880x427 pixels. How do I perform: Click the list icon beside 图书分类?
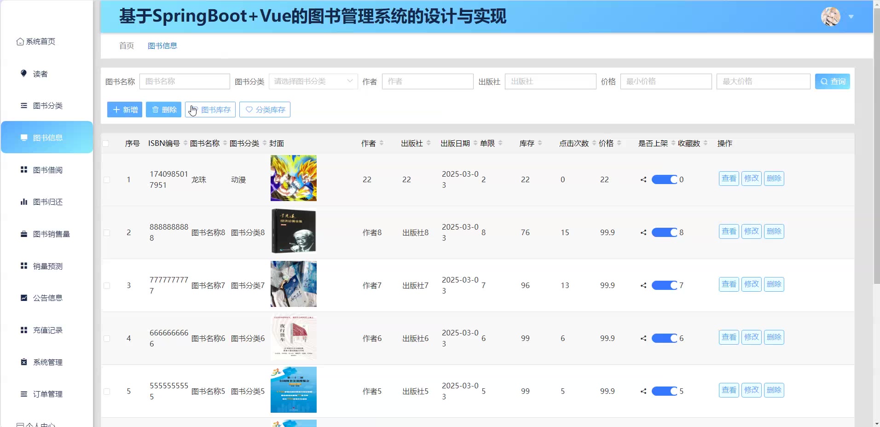(24, 105)
